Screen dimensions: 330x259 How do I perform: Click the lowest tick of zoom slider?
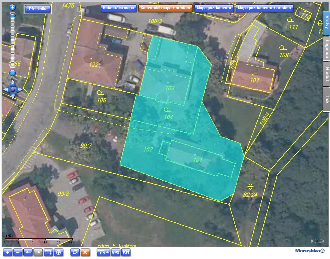(12, 67)
